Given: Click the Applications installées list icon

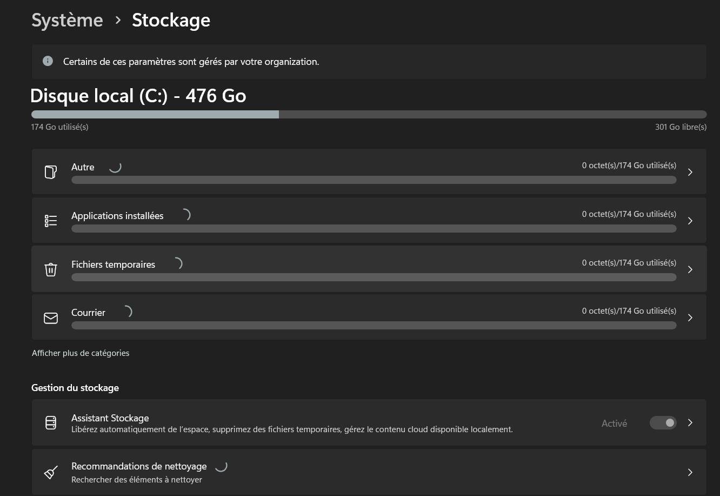Looking at the screenshot, I should (x=50, y=221).
